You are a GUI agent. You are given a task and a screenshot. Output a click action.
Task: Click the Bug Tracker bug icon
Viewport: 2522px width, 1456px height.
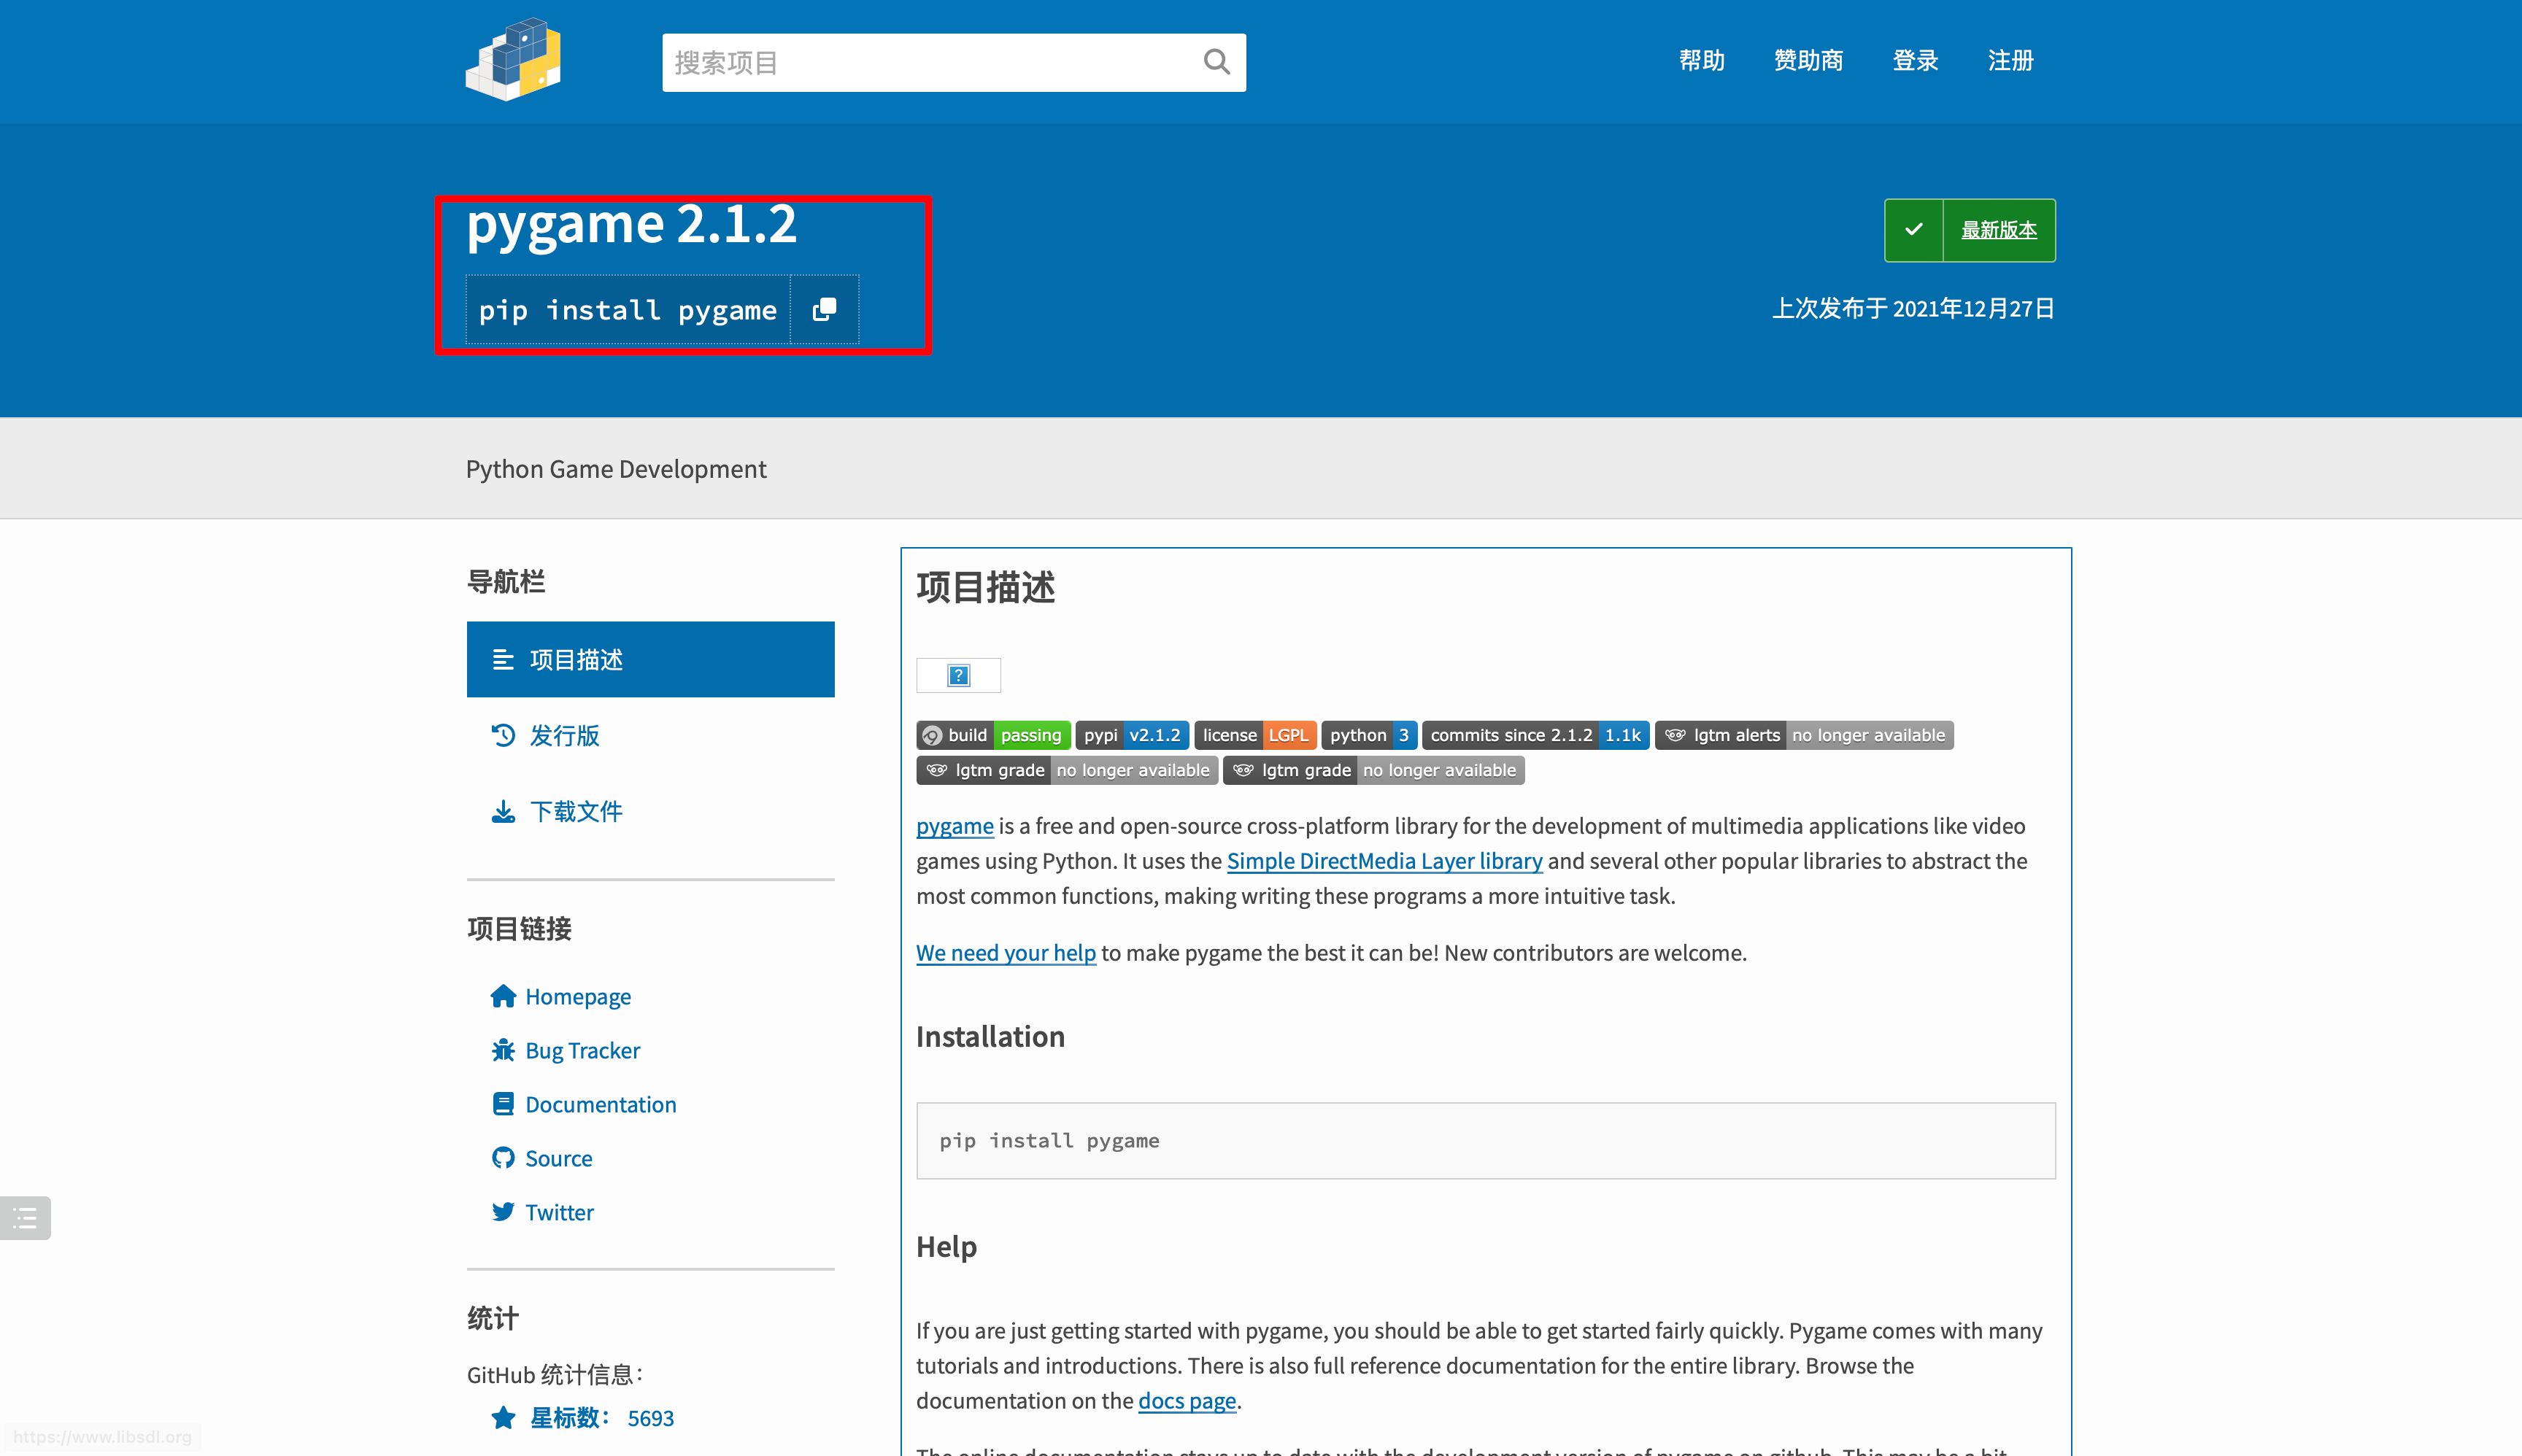click(502, 1050)
